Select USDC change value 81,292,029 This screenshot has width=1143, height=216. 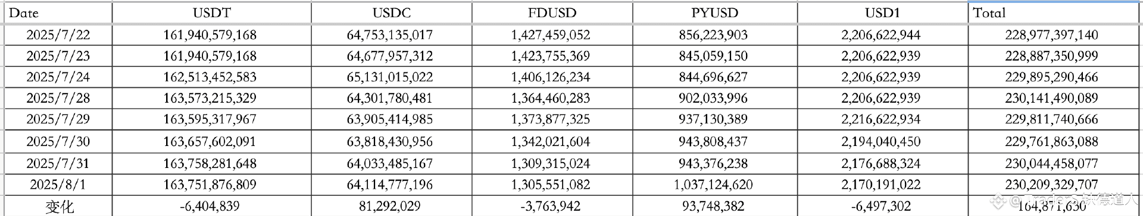tap(389, 207)
